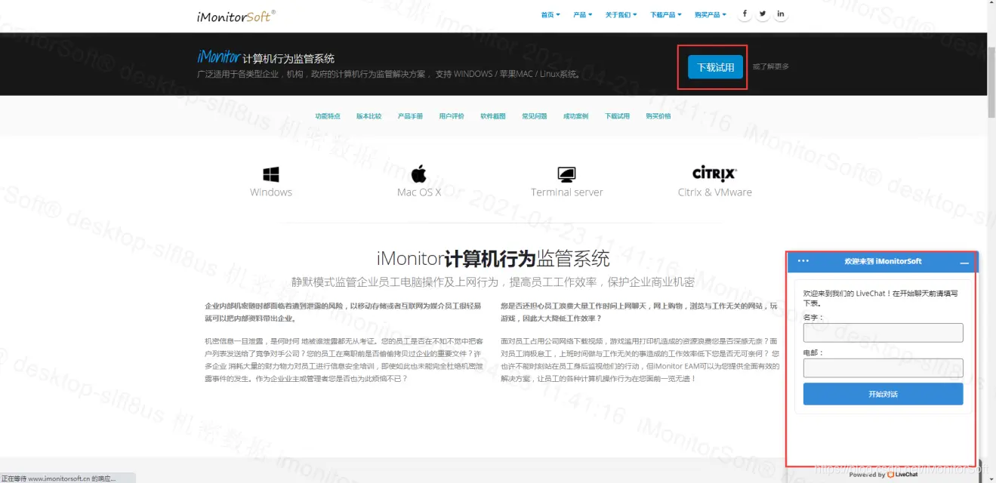Viewport: 996px width, 483px height.
Task: Click the Terminal server label text
Action: coord(567,192)
